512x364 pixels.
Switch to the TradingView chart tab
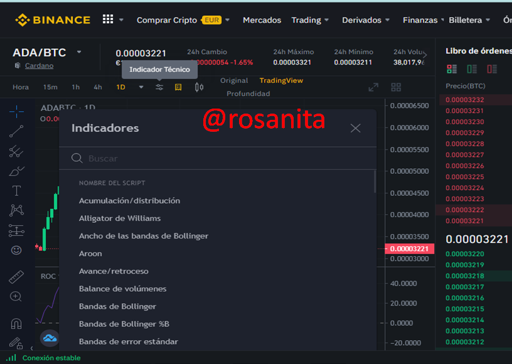coord(281,80)
